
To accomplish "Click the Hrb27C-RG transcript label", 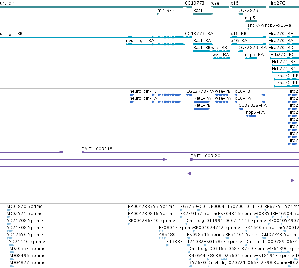I will (x=282, y=55).
